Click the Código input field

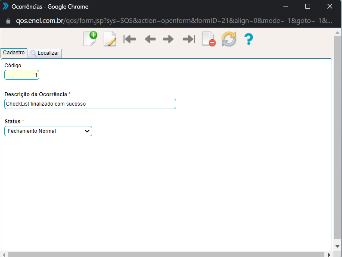pyautogui.click(x=22, y=75)
